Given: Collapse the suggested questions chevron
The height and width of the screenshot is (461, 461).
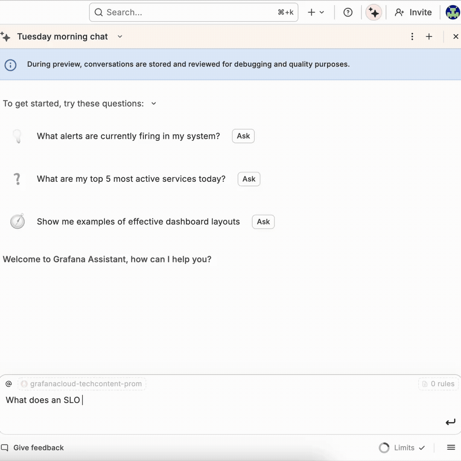Looking at the screenshot, I should coord(154,104).
